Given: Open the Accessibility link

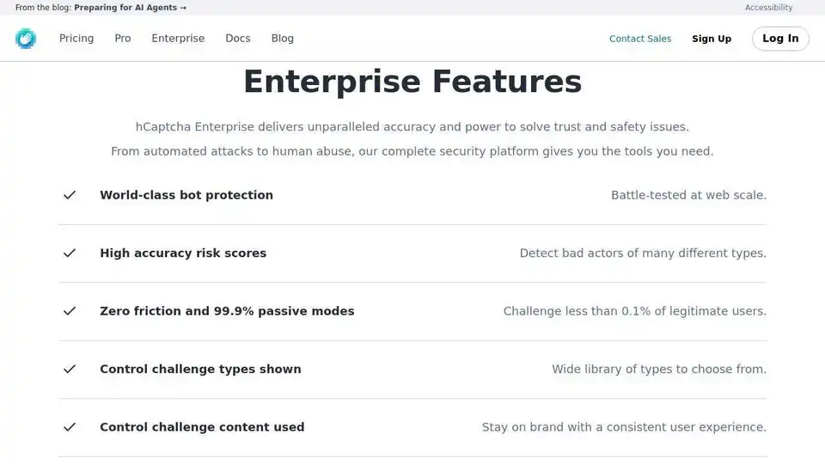Looking at the screenshot, I should [x=768, y=8].
